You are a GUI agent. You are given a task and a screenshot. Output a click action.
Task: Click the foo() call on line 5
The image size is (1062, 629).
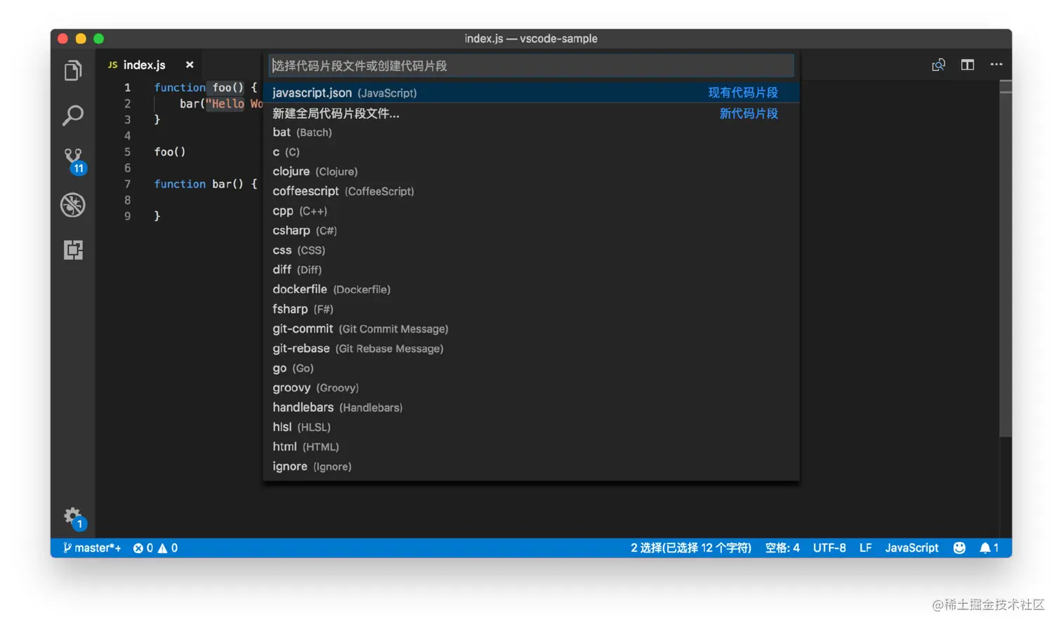click(170, 152)
